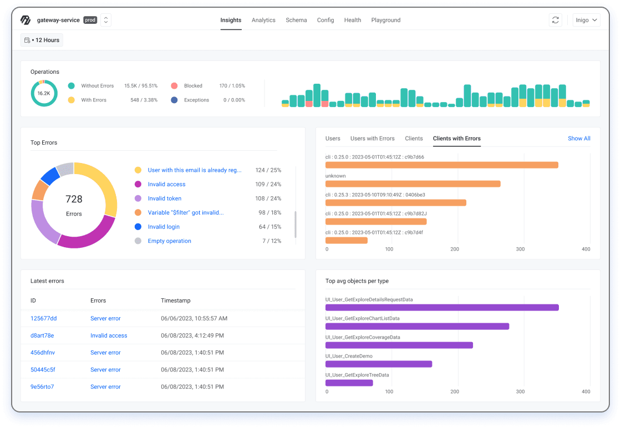Click the blue Exceptions legend dot
Viewport: 621px width, 428px height.
click(174, 100)
